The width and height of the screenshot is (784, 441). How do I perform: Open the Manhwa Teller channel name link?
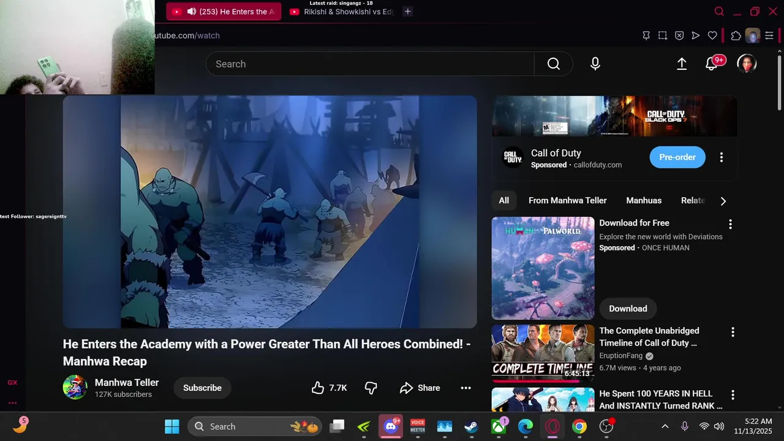click(127, 382)
